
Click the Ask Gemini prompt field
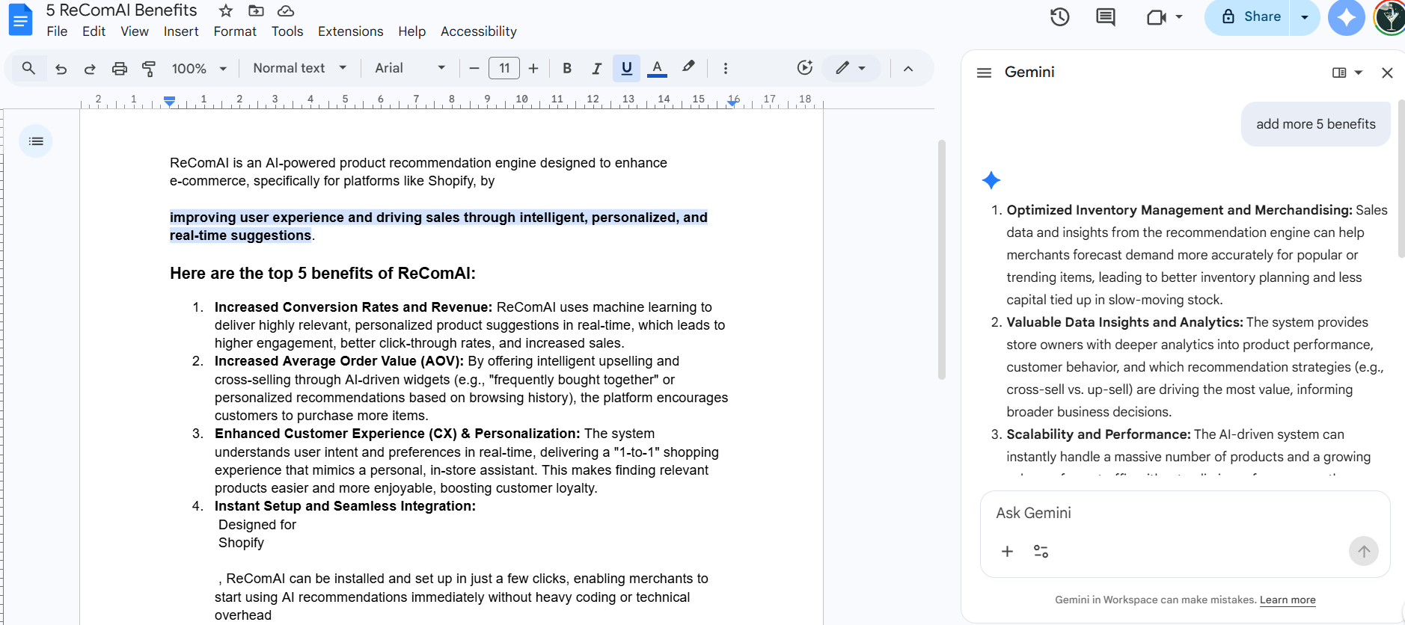[1185, 513]
